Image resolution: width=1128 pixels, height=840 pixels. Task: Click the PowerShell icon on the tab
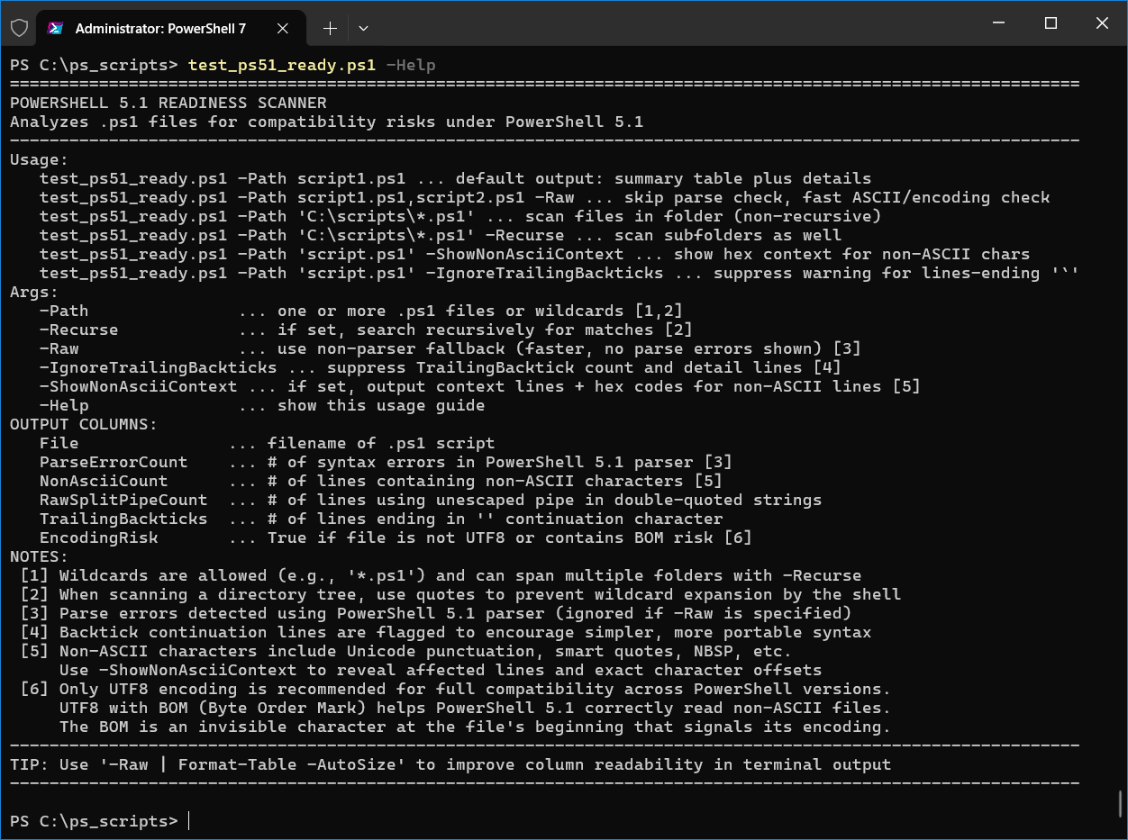(56, 29)
